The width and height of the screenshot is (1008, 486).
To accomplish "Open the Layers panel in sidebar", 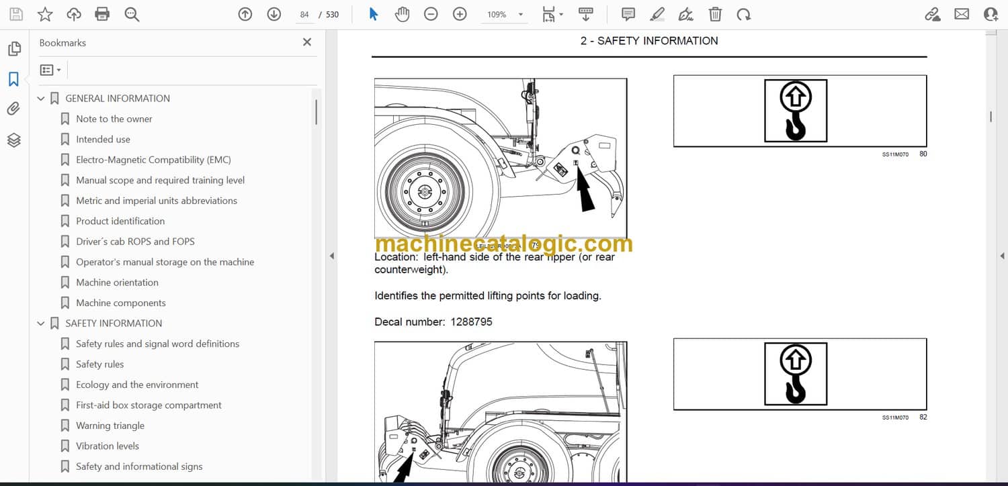I will (13, 140).
